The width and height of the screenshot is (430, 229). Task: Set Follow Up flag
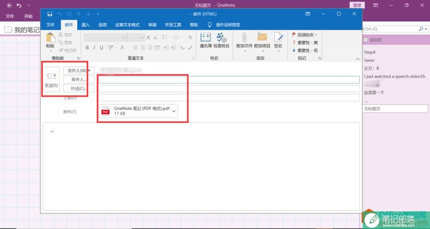304,35
